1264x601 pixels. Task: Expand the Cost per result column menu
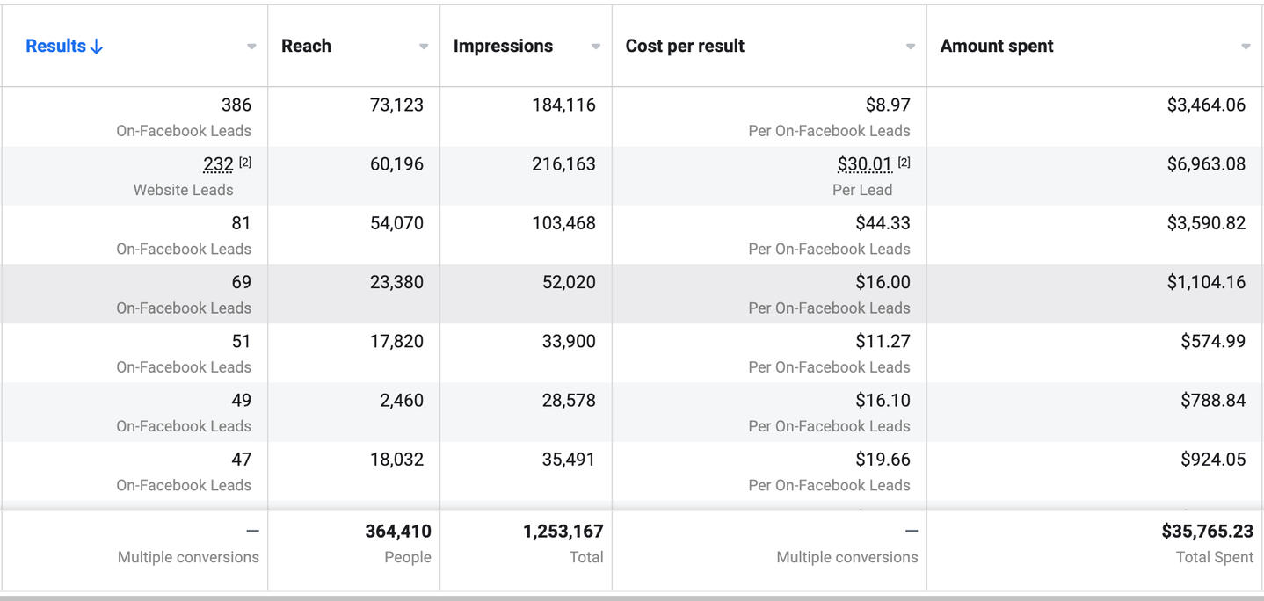[x=911, y=47]
